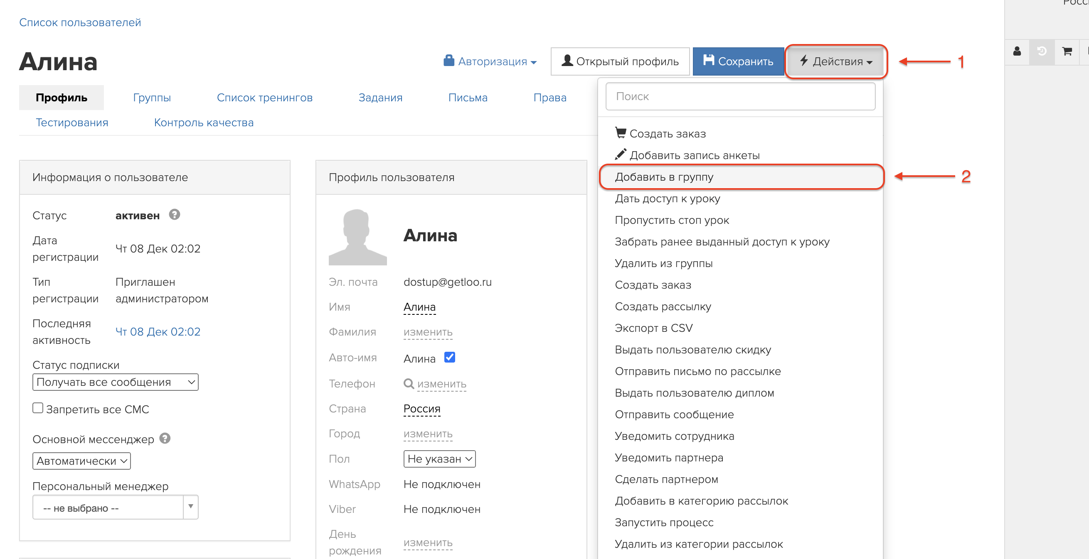
Task: Click the help icon next to status
Action: [x=175, y=215]
